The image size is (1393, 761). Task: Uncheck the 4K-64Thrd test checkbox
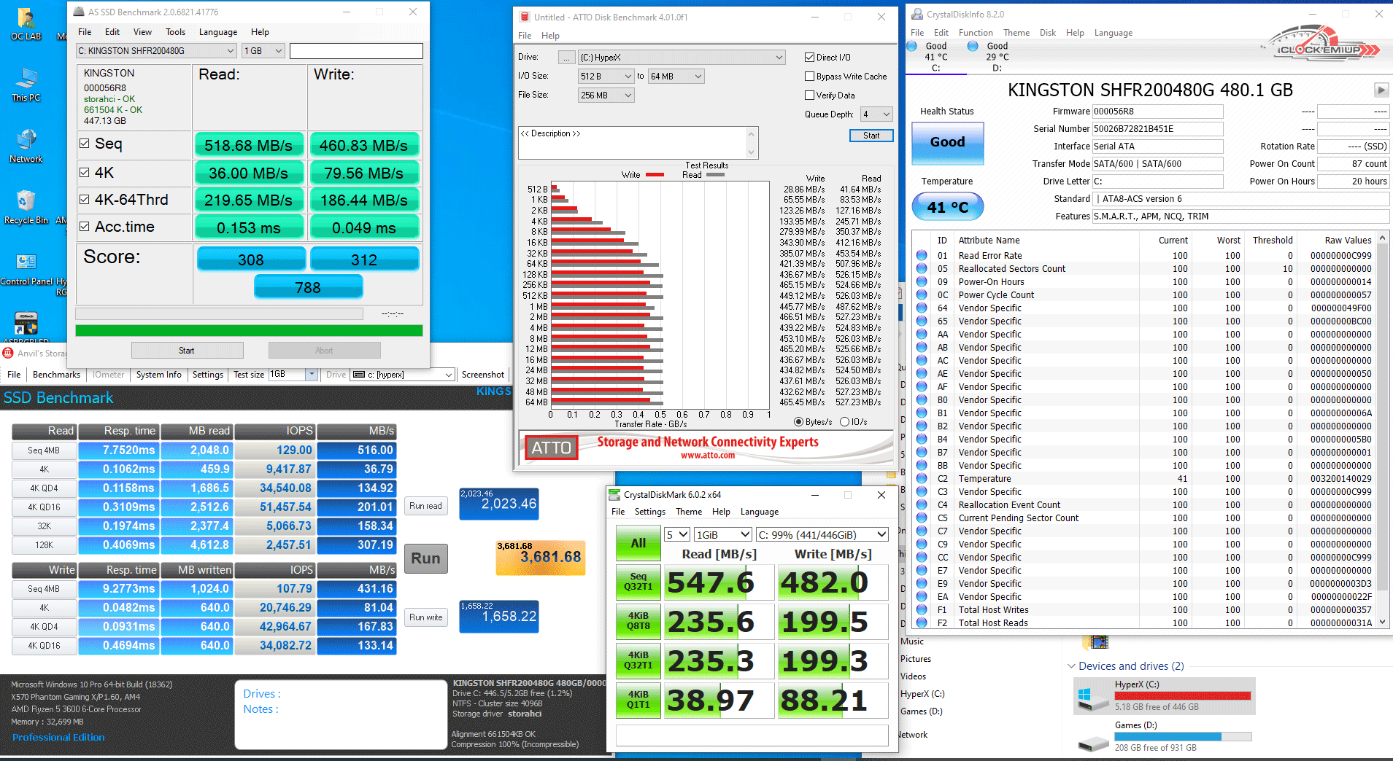(x=85, y=200)
